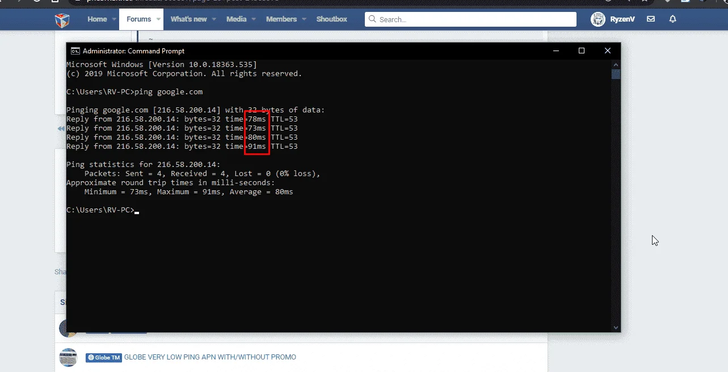Open the inbox envelope icon
Image resolution: width=728 pixels, height=372 pixels.
coord(651,19)
